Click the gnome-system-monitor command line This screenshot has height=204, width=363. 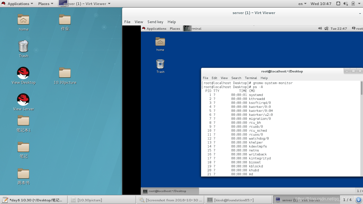coord(247,83)
